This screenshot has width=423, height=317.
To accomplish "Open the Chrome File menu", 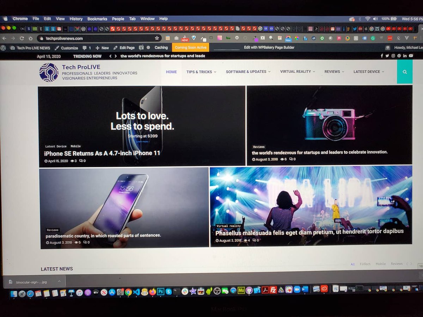I will [x=36, y=19].
